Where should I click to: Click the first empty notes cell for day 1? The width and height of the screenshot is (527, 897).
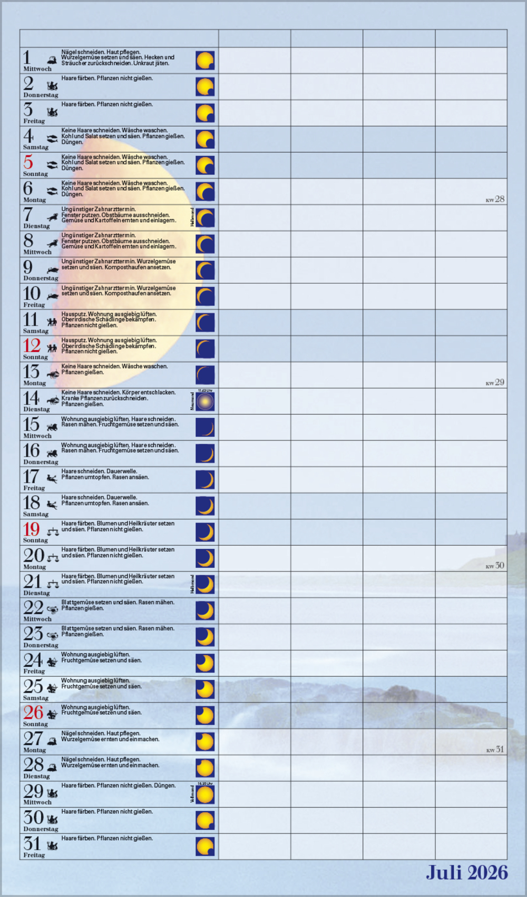255,61
